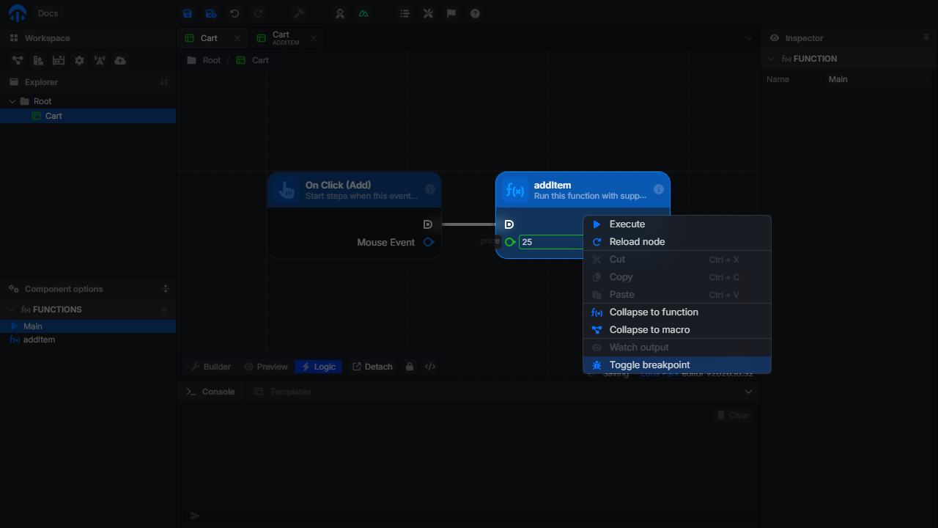Viewport: 938px width, 528px height.
Task: Click the Undo arrow icon
Action: coord(234,13)
